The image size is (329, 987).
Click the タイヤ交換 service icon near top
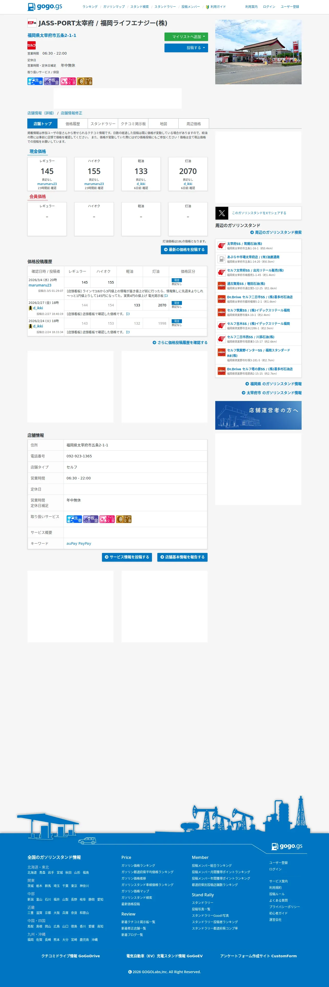tap(85, 81)
